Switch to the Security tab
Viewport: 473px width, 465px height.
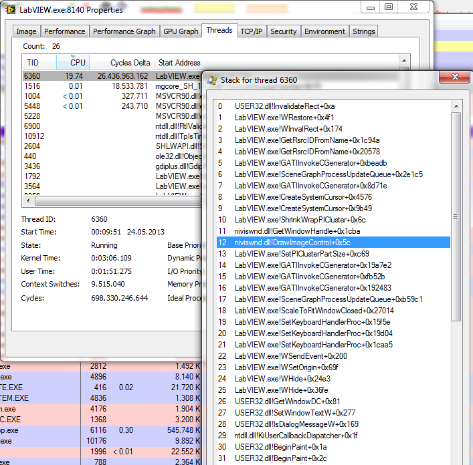coord(283,31)
